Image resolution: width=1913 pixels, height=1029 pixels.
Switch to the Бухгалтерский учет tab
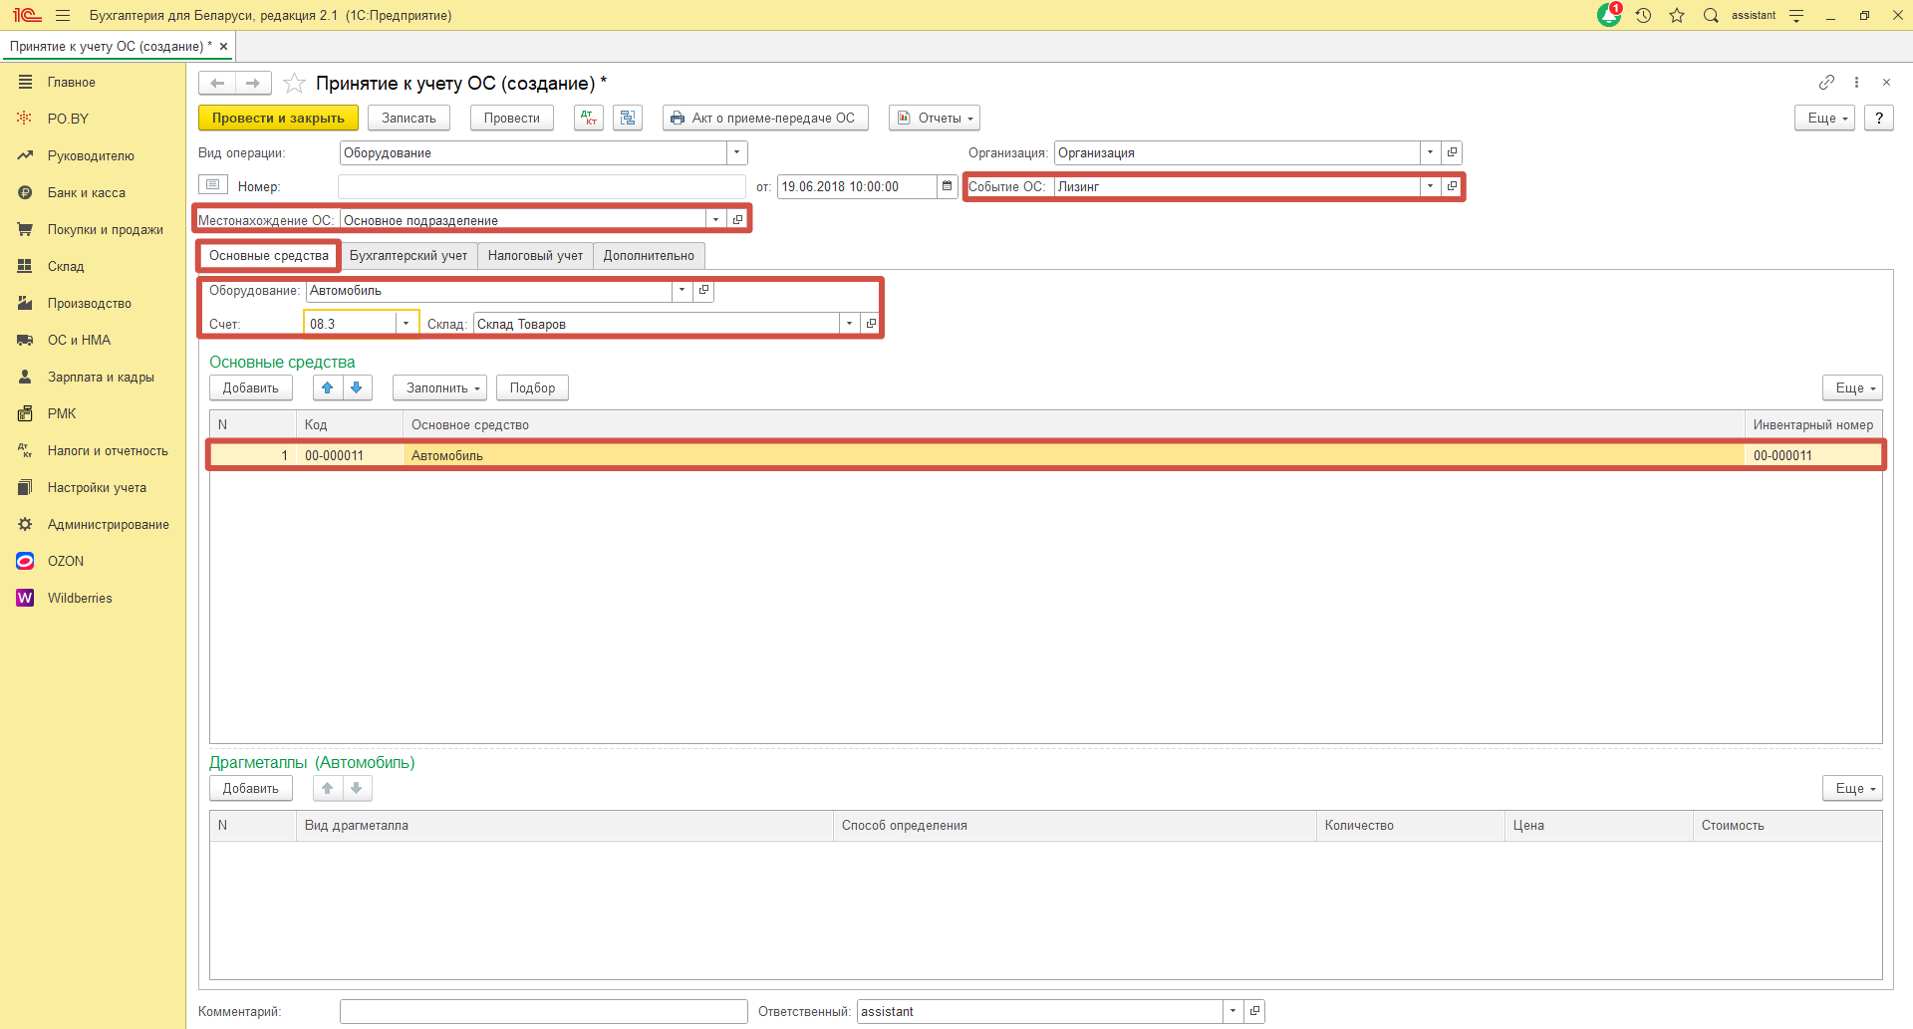click(409, 256)
